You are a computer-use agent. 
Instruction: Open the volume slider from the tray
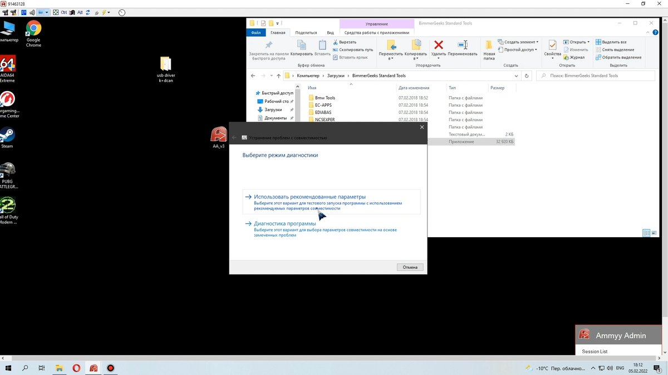tap(611, 368)
